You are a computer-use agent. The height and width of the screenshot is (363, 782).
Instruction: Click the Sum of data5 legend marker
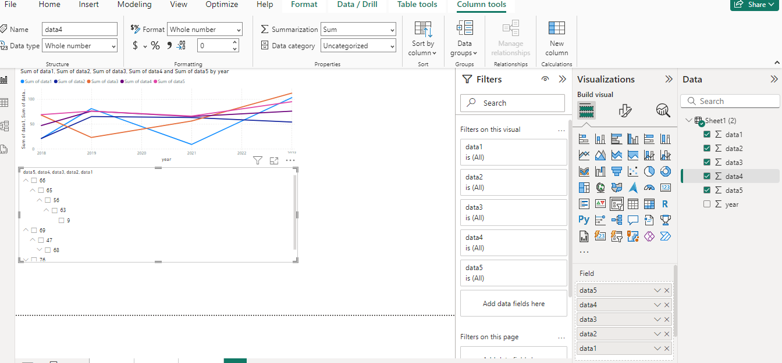point(155,82)
